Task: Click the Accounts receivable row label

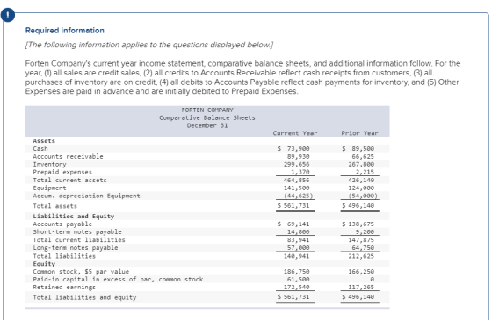Action: (x=69, y=157)
